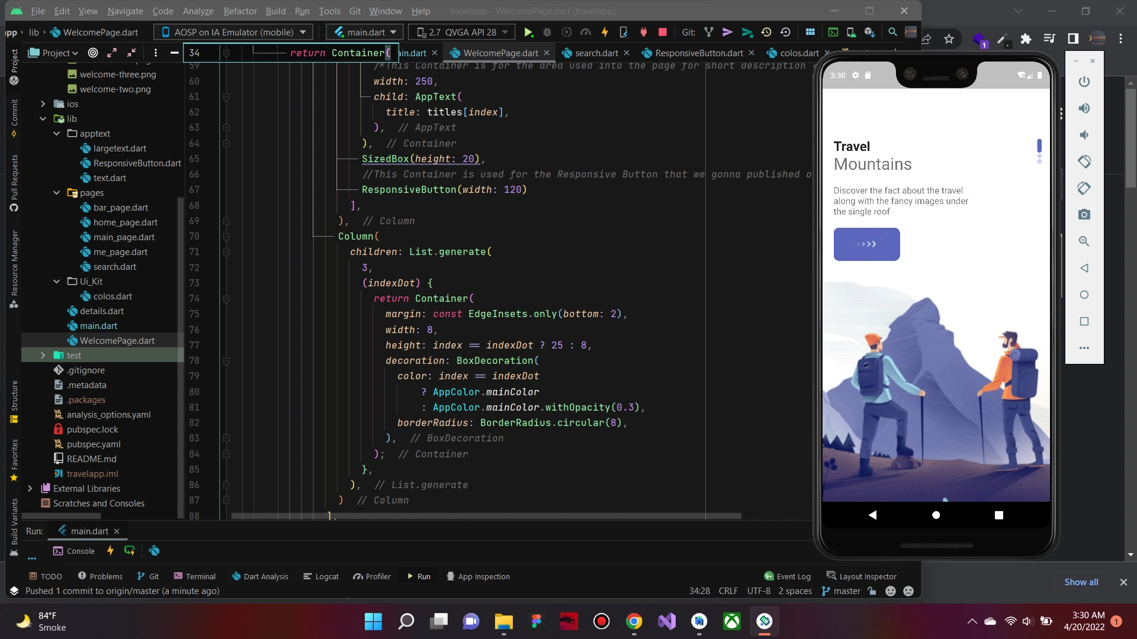
Task: Open the Refactor menu
Action: [240, 11]
